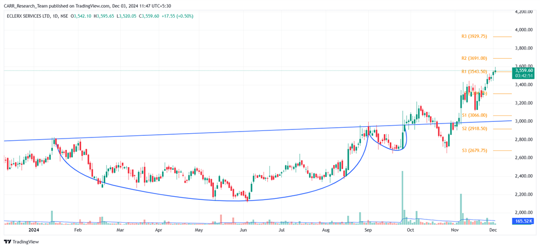
Task: Click the 3,400.00 price axis label
Action: click(524, 85)
